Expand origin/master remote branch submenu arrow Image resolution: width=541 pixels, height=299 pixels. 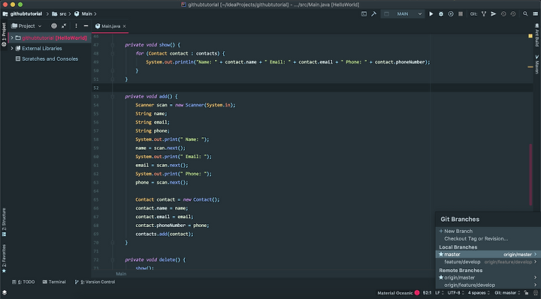(x=535, y=277)
